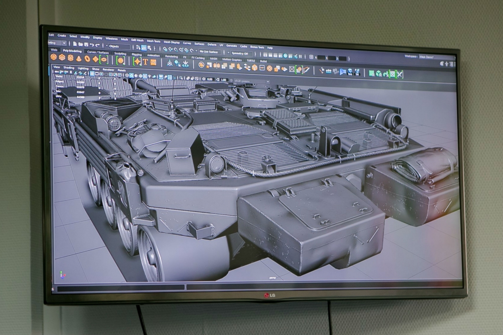This screenshot has width=503, height=335.
Task: Click the SVG import shelf icon
Action: (153, 62)
